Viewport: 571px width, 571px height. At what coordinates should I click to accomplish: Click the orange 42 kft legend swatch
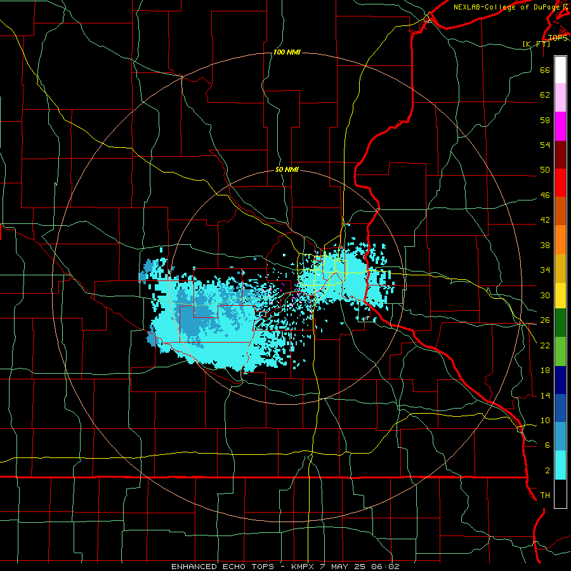click(x=560, y=240)
